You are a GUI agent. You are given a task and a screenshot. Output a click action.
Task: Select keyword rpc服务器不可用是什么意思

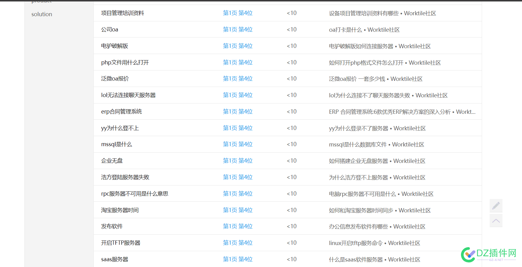point(135,194)
